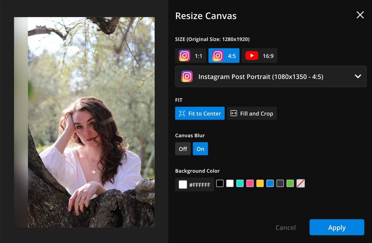The width and height of the screenshot is (372, 243).
Task: Select the Instagram 4:5 portrait preset
Action: [x=224, y=56]
